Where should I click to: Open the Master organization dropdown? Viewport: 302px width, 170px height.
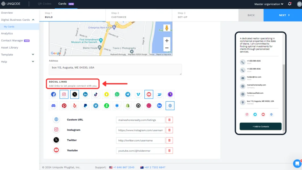(x=269, y=4)
